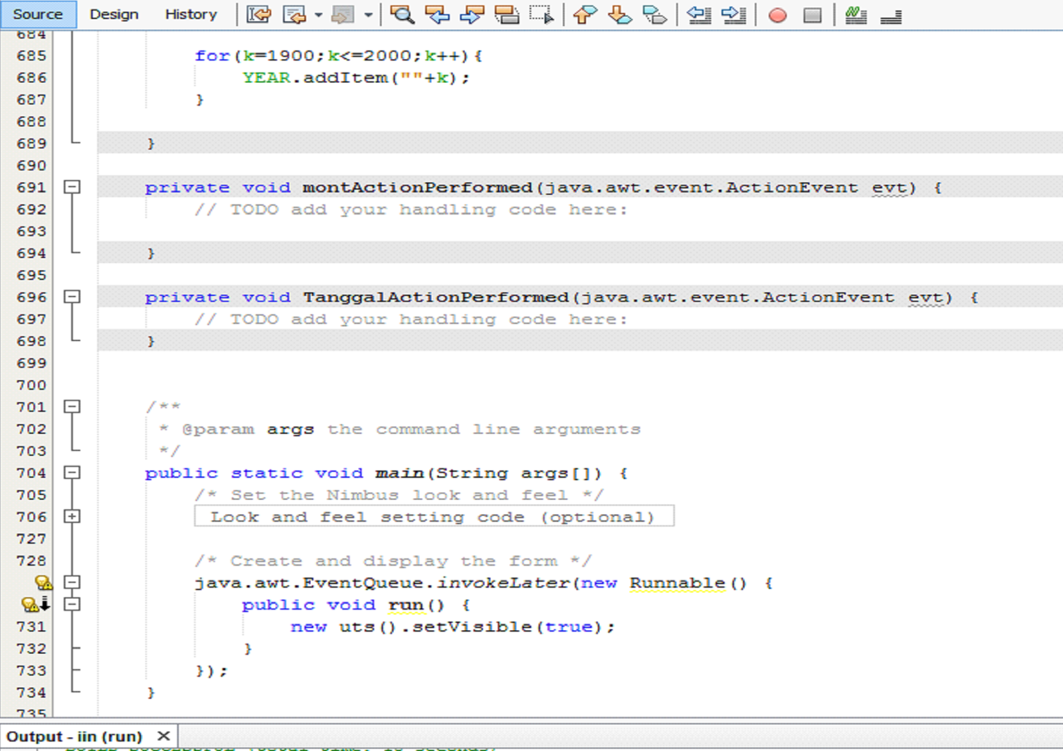1063x751 pixels.
Task: Click the TODO comment on line 697
Action: pos(411,319)
